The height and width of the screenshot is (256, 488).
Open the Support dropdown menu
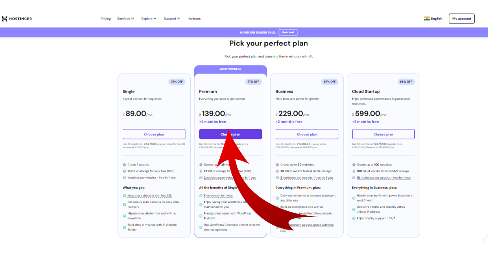tap(172, 19)
